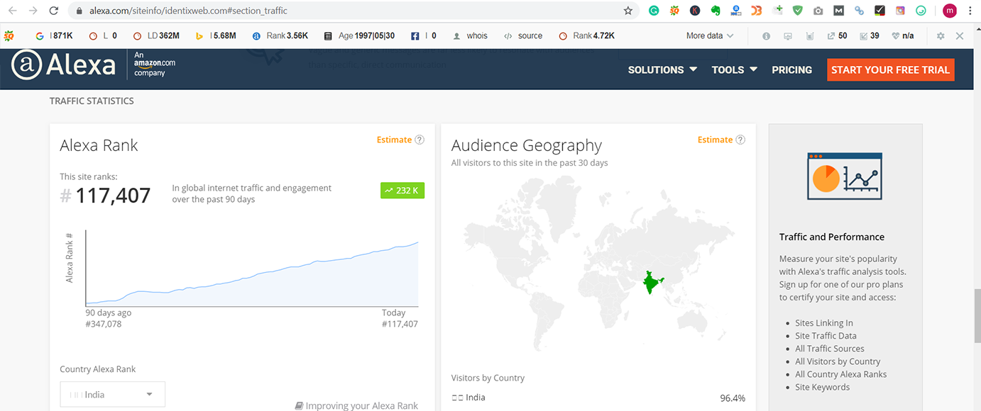Click the Alexa Rank 3.56K parameter
Viewport: 981px width, 411px height.
pos(280,36)
